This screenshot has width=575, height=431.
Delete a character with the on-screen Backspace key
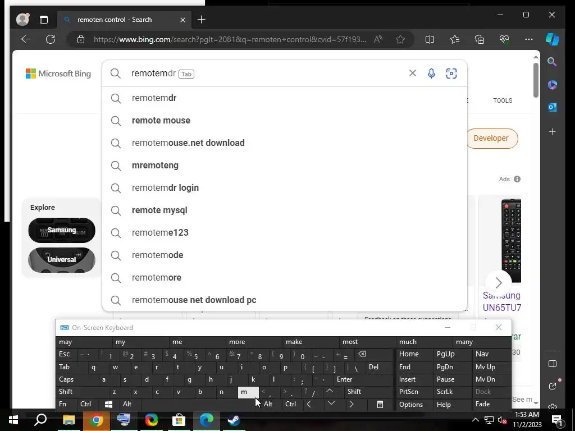(x=362, y=354)
